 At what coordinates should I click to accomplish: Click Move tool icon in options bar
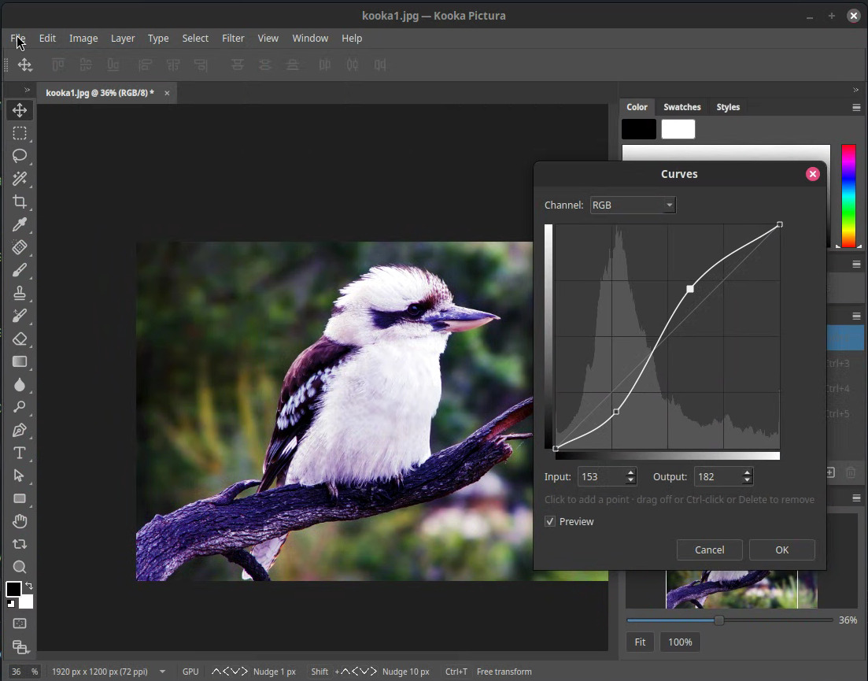coord(25,65)
